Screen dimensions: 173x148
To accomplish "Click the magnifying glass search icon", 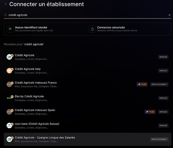I will (x=5, y=15).
